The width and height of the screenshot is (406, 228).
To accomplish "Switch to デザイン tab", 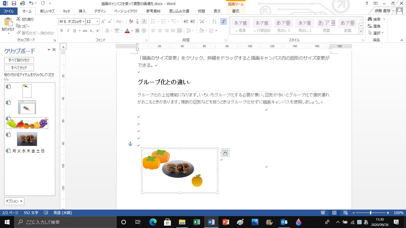I will click(100, 11).
